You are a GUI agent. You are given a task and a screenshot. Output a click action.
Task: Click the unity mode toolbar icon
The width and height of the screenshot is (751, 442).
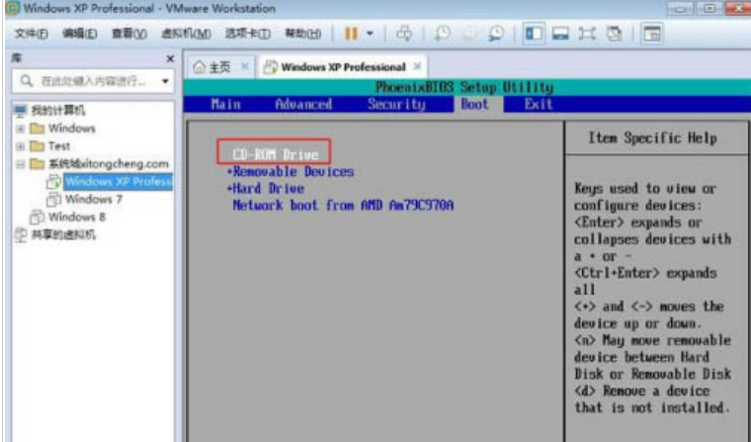pyautogui.click(x=614, y=34)
